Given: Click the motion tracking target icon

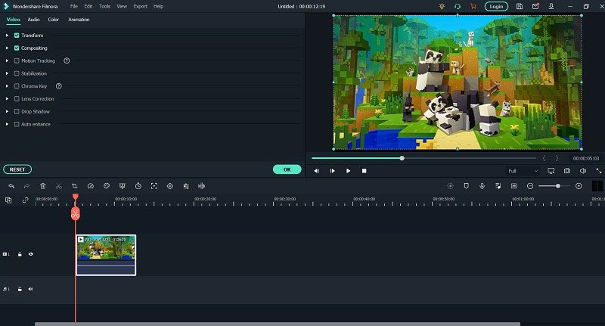Looking at the screenshot, I should point(154,186).
